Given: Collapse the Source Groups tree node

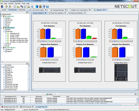Looking at the screenshot, I should [x=2, y=67].
